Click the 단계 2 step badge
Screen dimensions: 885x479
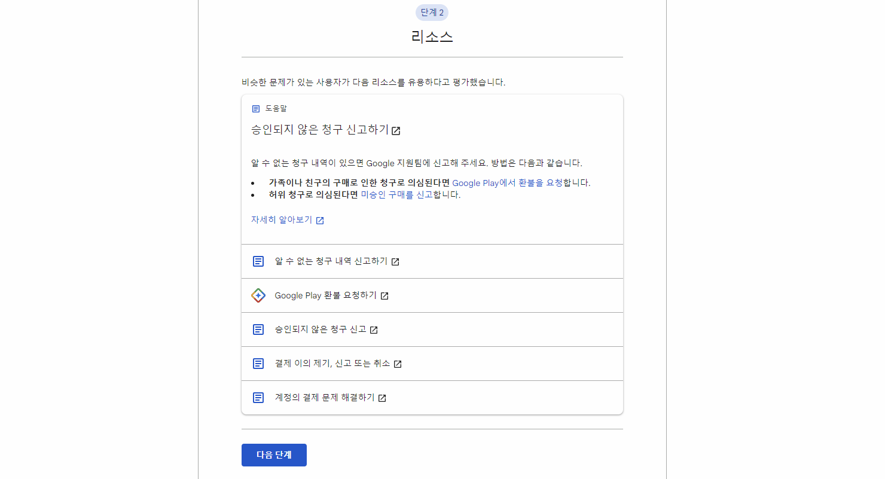432,12
